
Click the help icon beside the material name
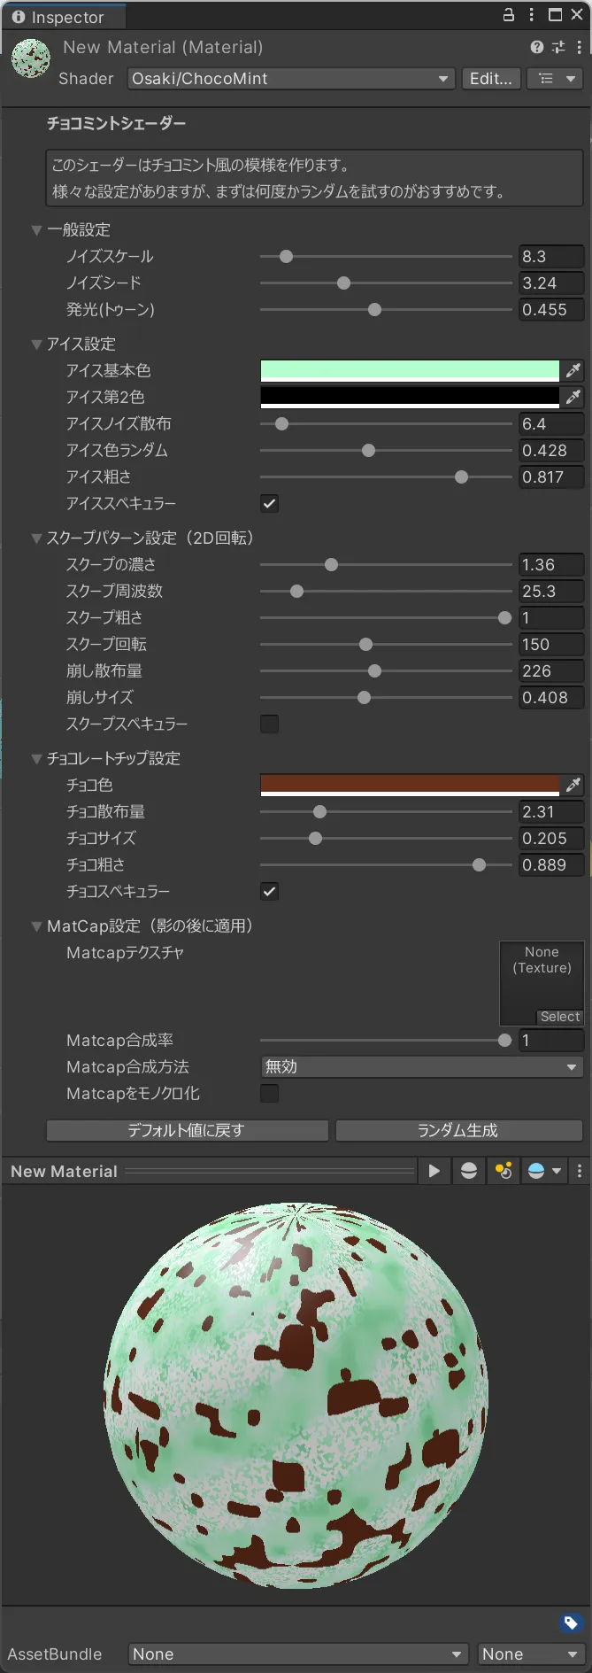[x=536, y=47]
